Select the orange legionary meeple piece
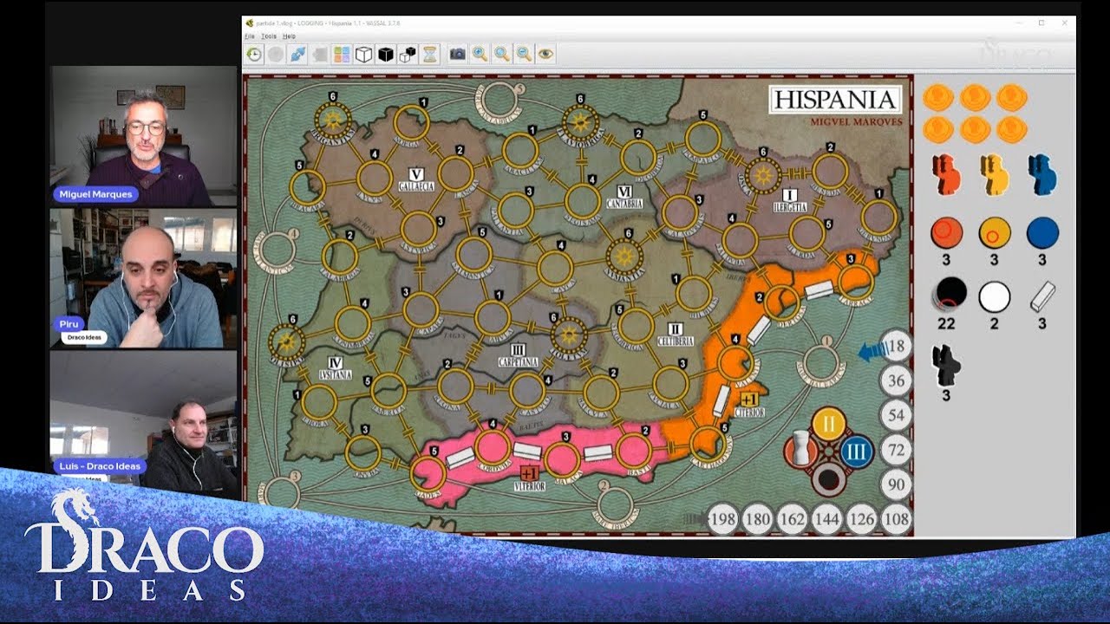This screenshot has width=1110, height=624. click(946, 173)
